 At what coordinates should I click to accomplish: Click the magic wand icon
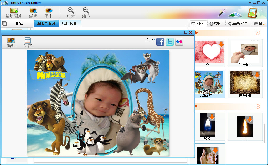[222, 13]
